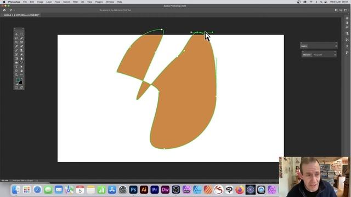Toggle Quick Mask mode icon

tap(16, 88)
